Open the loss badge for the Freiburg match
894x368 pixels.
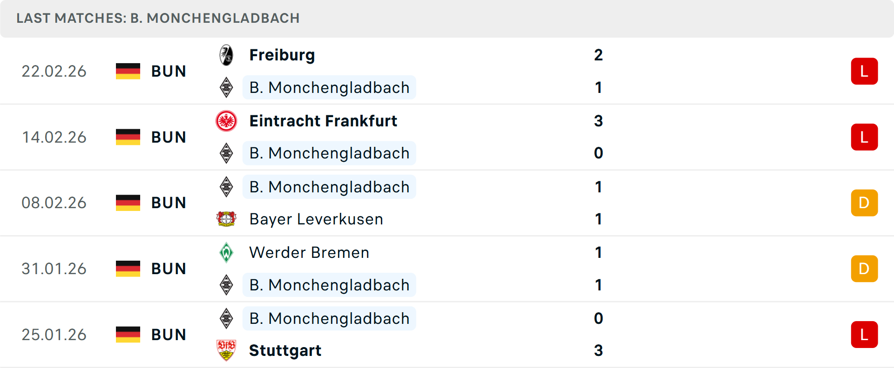[x=864, y=71]
